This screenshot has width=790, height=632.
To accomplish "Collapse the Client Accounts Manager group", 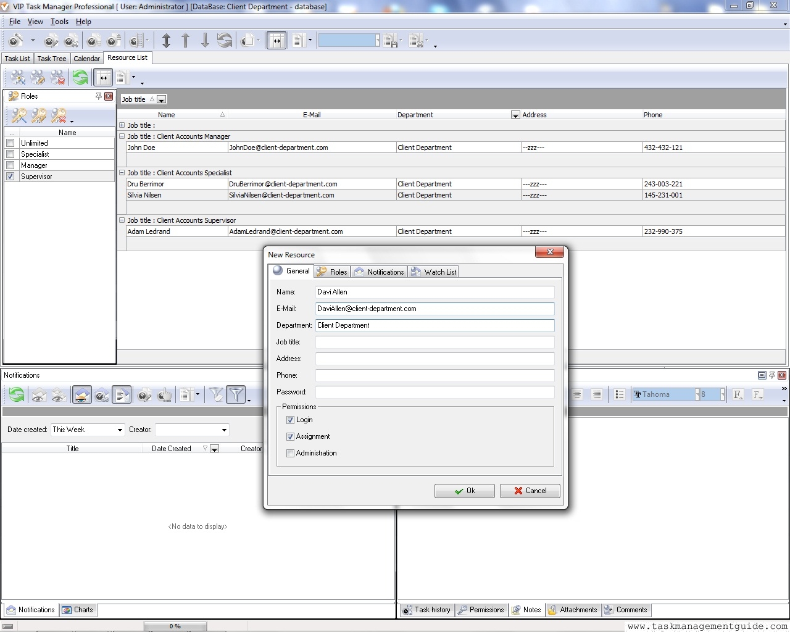I will pyautogui.click(x=122, y=136).
